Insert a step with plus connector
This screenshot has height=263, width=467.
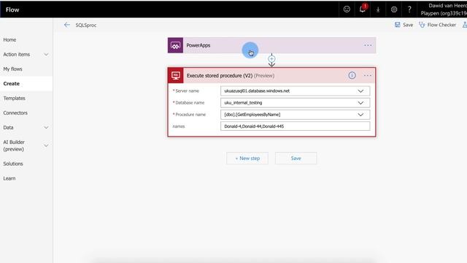(271, 58)
